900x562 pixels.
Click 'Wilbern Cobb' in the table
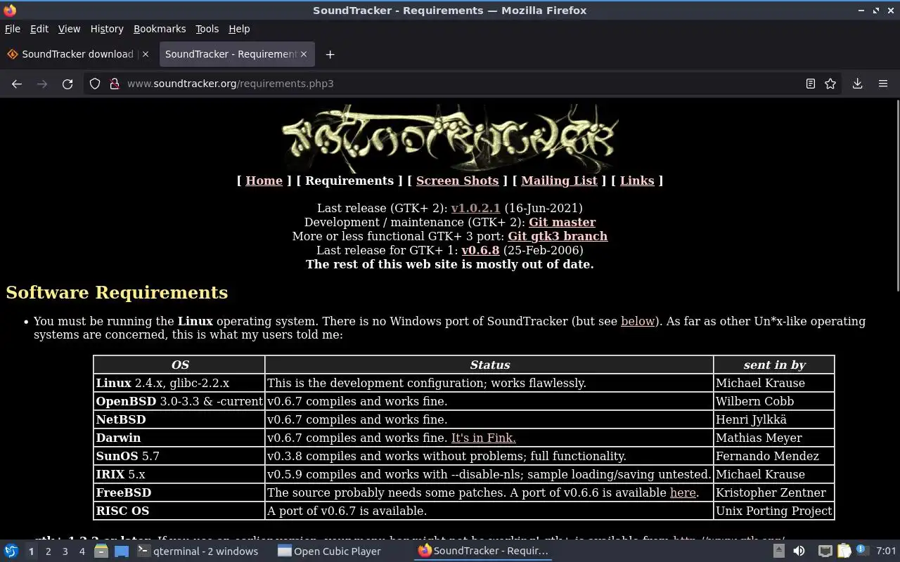(x=754, y=401)
